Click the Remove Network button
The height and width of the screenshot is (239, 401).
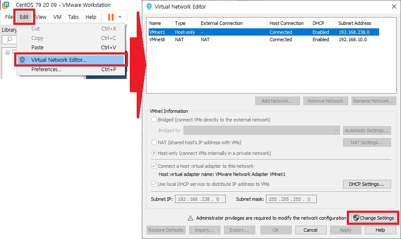325,101
